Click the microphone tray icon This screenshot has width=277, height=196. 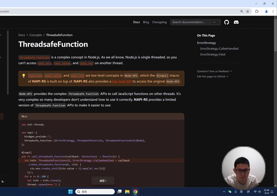(235, 192)
